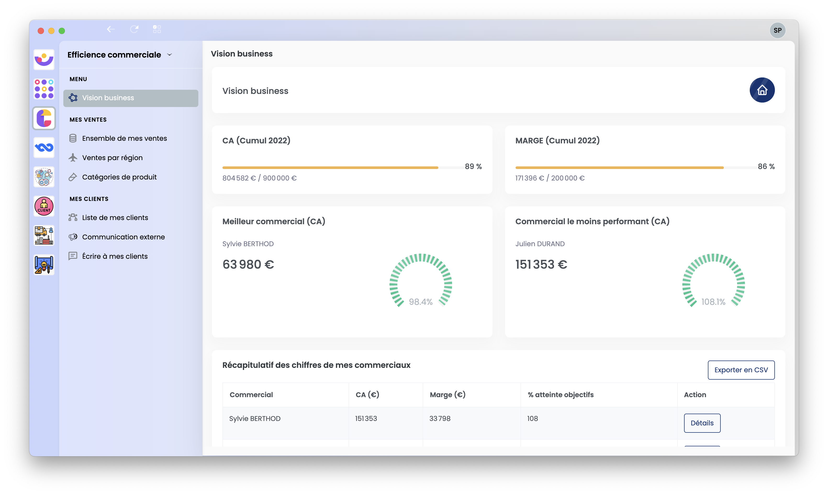Click the Vision business gear icon
This screenshot has width=828, height=495.
point(73,98)
